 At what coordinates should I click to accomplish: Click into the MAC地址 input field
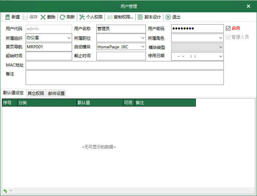coord(124,65)
